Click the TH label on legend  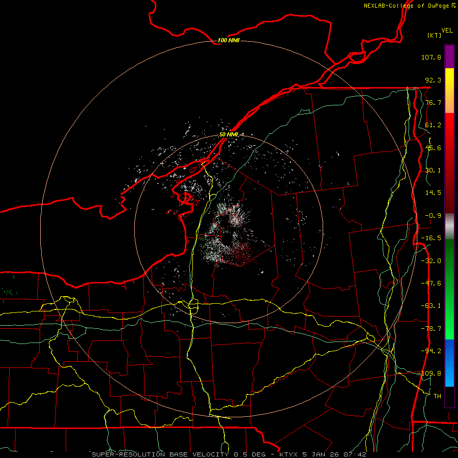pos(437,396)
